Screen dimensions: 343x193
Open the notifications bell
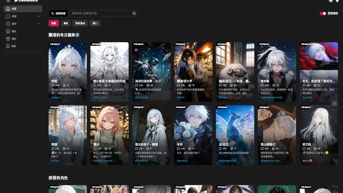point(337,1)
